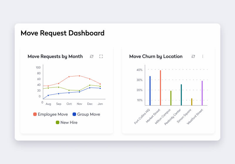235x164 pixels.
Task: Refresh the Move Churn by Location chart
Action: click(193, 56)
